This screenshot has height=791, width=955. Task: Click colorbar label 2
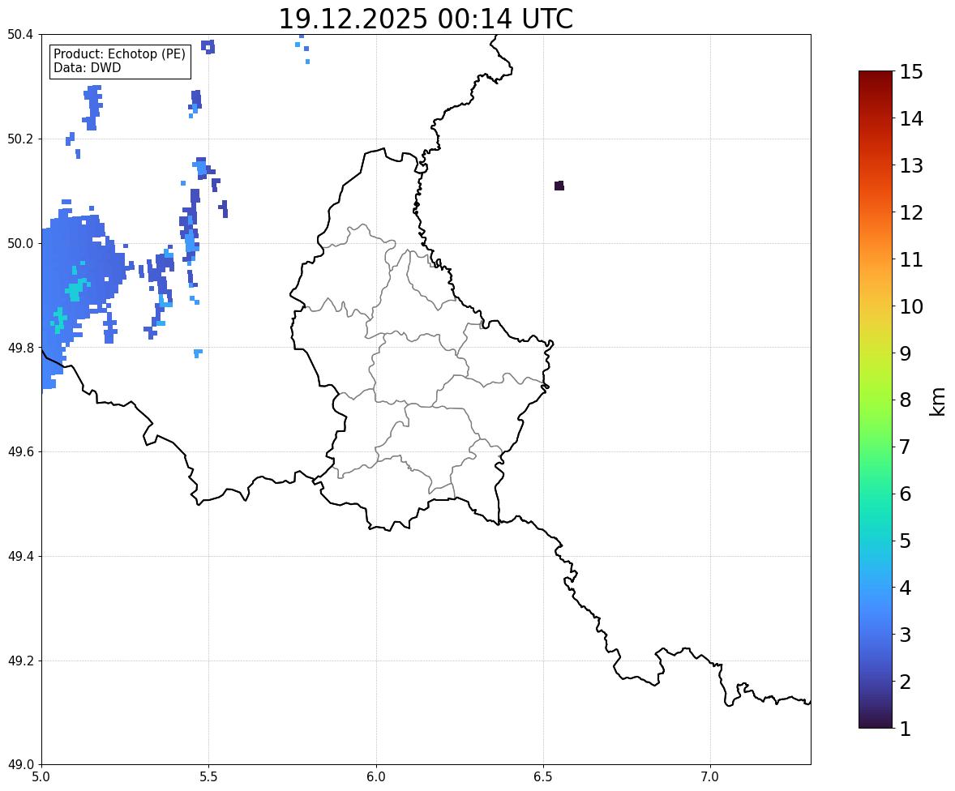pyautogui.click(x=906, y=682)
